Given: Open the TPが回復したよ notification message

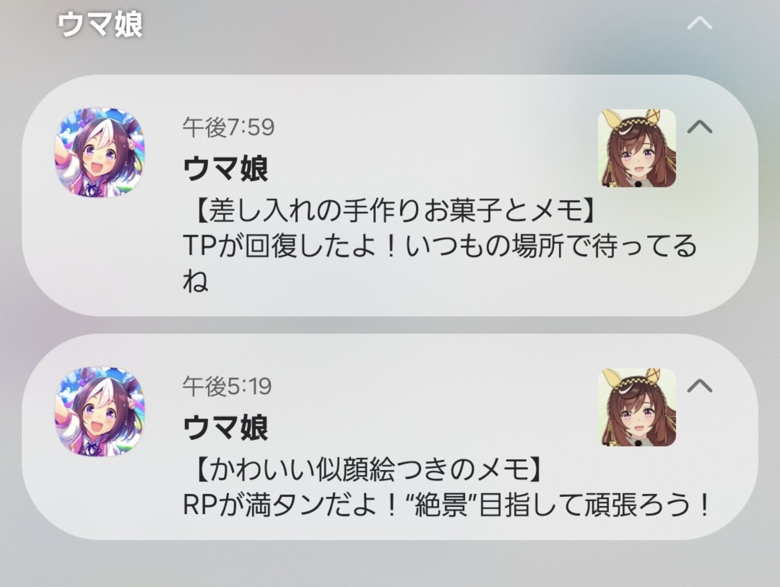Looking at the screenshot, I should (440, 263).
